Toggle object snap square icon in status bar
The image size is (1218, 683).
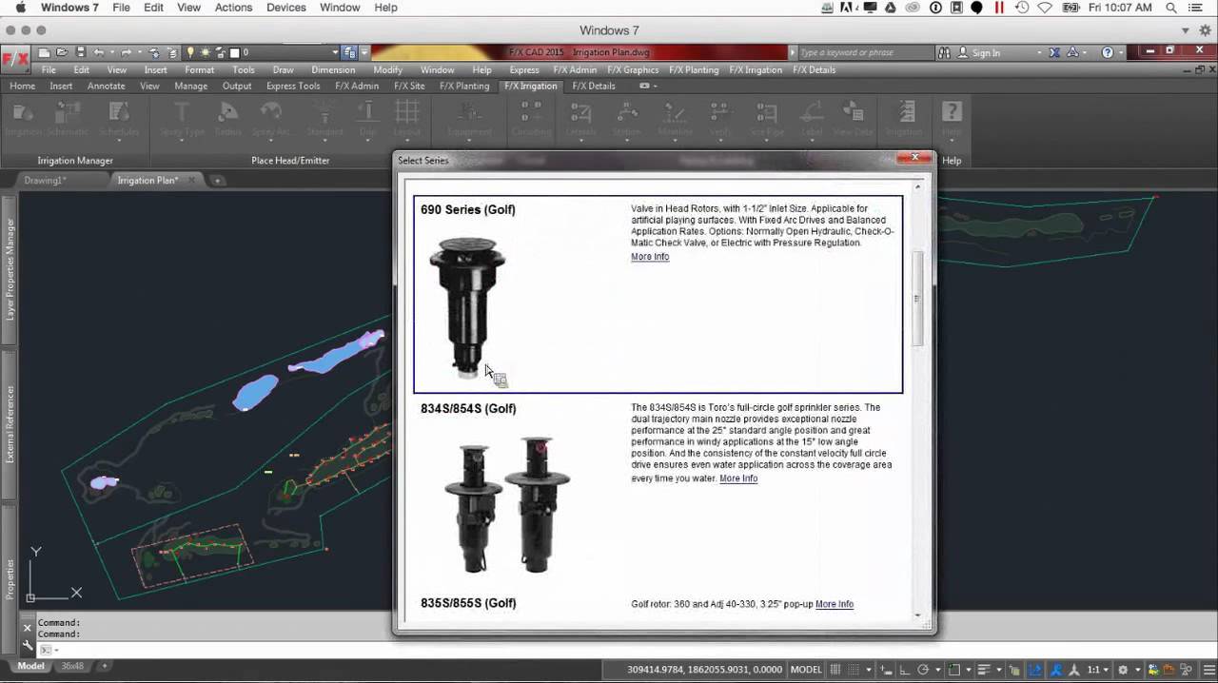(x=954, y=669)
